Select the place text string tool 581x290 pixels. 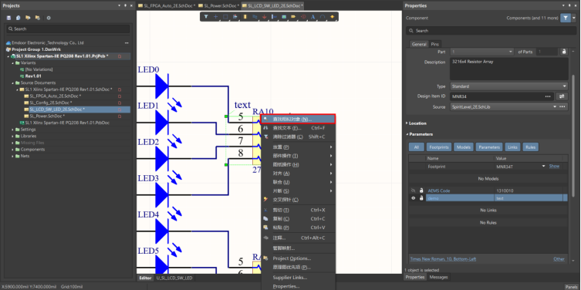tap(312, 17)
